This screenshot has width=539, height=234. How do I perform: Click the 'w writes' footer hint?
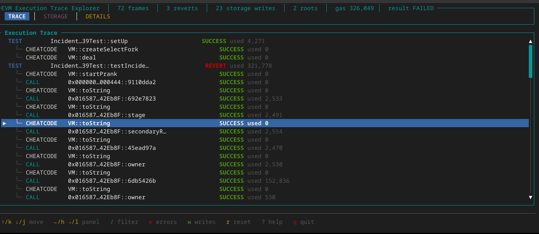point(202,222)
